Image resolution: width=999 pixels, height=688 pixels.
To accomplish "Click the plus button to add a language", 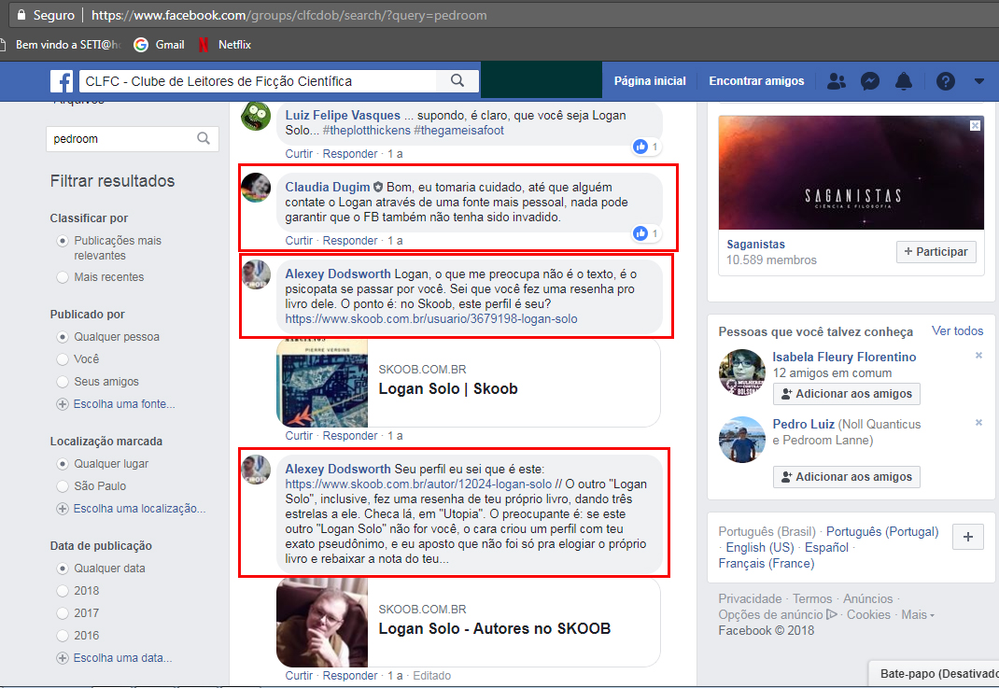I will [968, 537].
